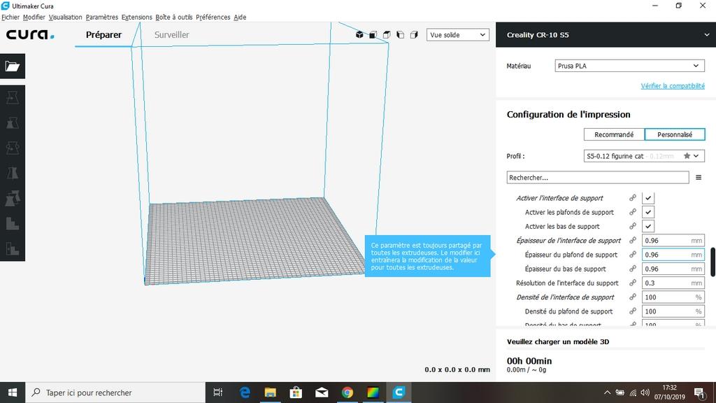The height and width of the screenshot is (403, 716).
Task: Select the Move tool in left toolbar
Action: [13, 97]
